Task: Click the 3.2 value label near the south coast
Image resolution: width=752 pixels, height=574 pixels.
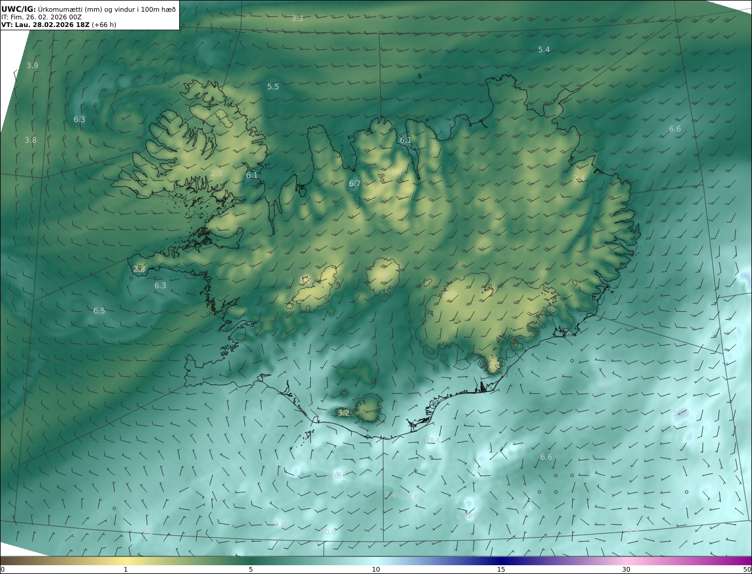Action: (x=344, y=413)
